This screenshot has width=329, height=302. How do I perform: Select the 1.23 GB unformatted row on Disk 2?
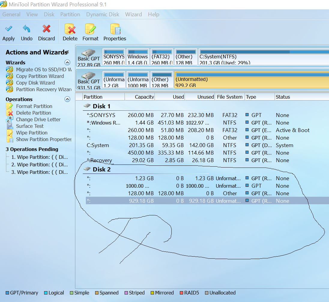[207, 178]
